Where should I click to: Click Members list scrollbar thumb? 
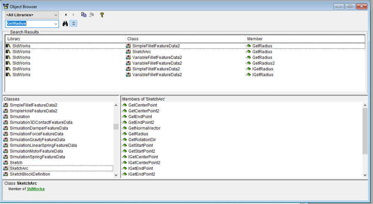pos(365,131)
